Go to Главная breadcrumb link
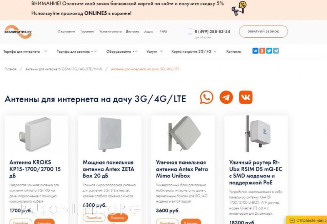Viewport: 327px width, 224px height. 10,69
